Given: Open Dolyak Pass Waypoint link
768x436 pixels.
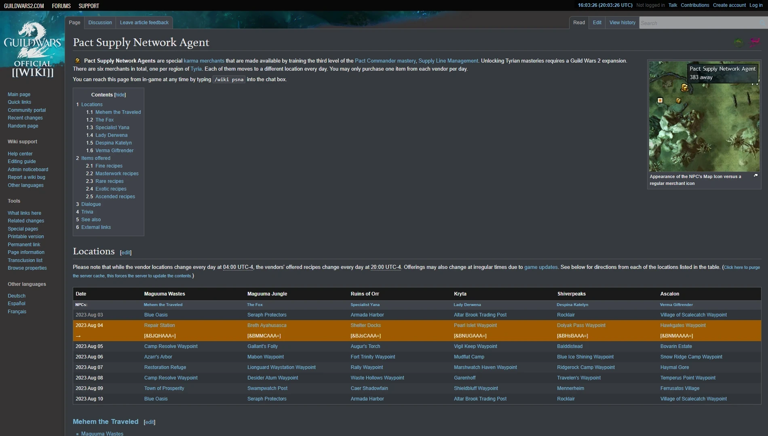Looking at the screenshot, I should [581, 325].
